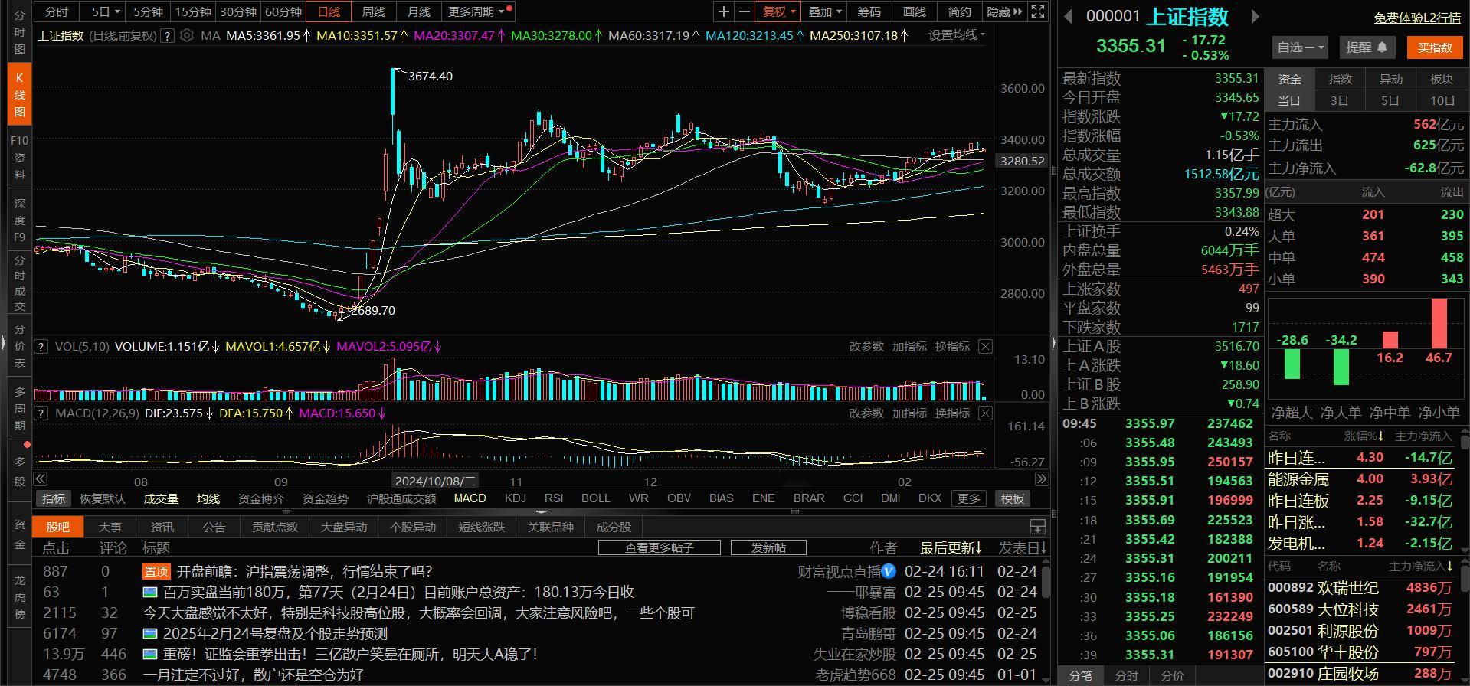
Task: Open 分价表 in the left sidebar
Action: click(19, 345)
